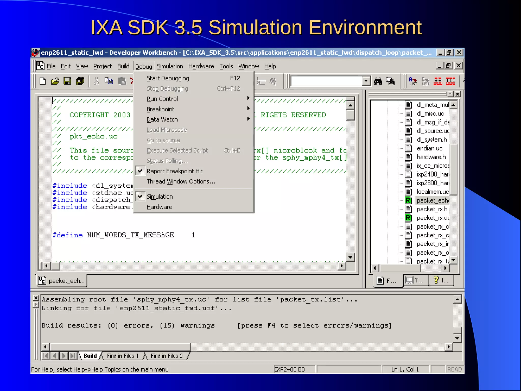The width and height of the screenshot is (521, 391).
Task: Click the code editor horizontal scrollbar thumb
Action: 56,266
